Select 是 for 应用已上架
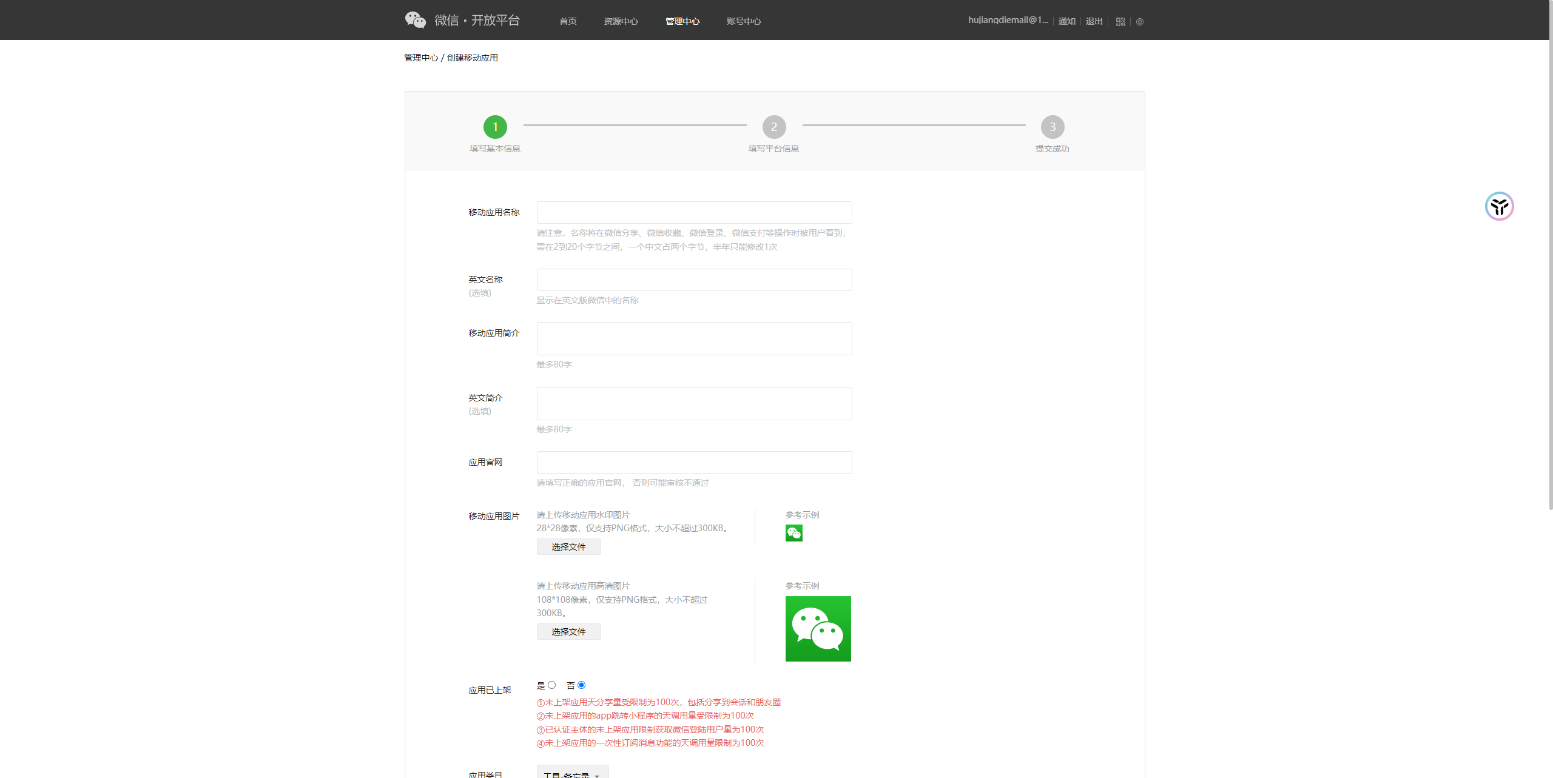 [551, 685]
